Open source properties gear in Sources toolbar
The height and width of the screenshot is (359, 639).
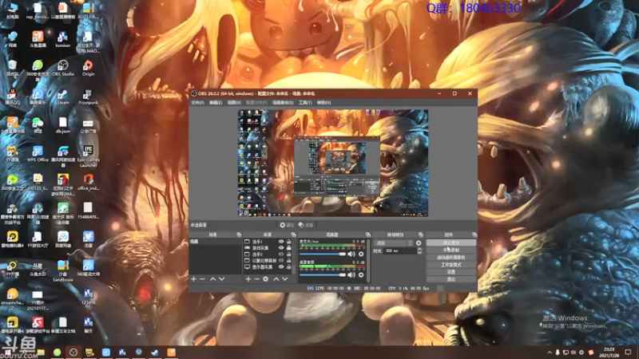[x=266, y=278]
